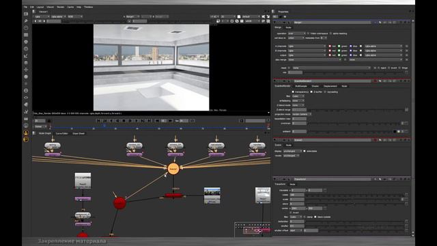
Task: Open the File menu
Action: 25,7
